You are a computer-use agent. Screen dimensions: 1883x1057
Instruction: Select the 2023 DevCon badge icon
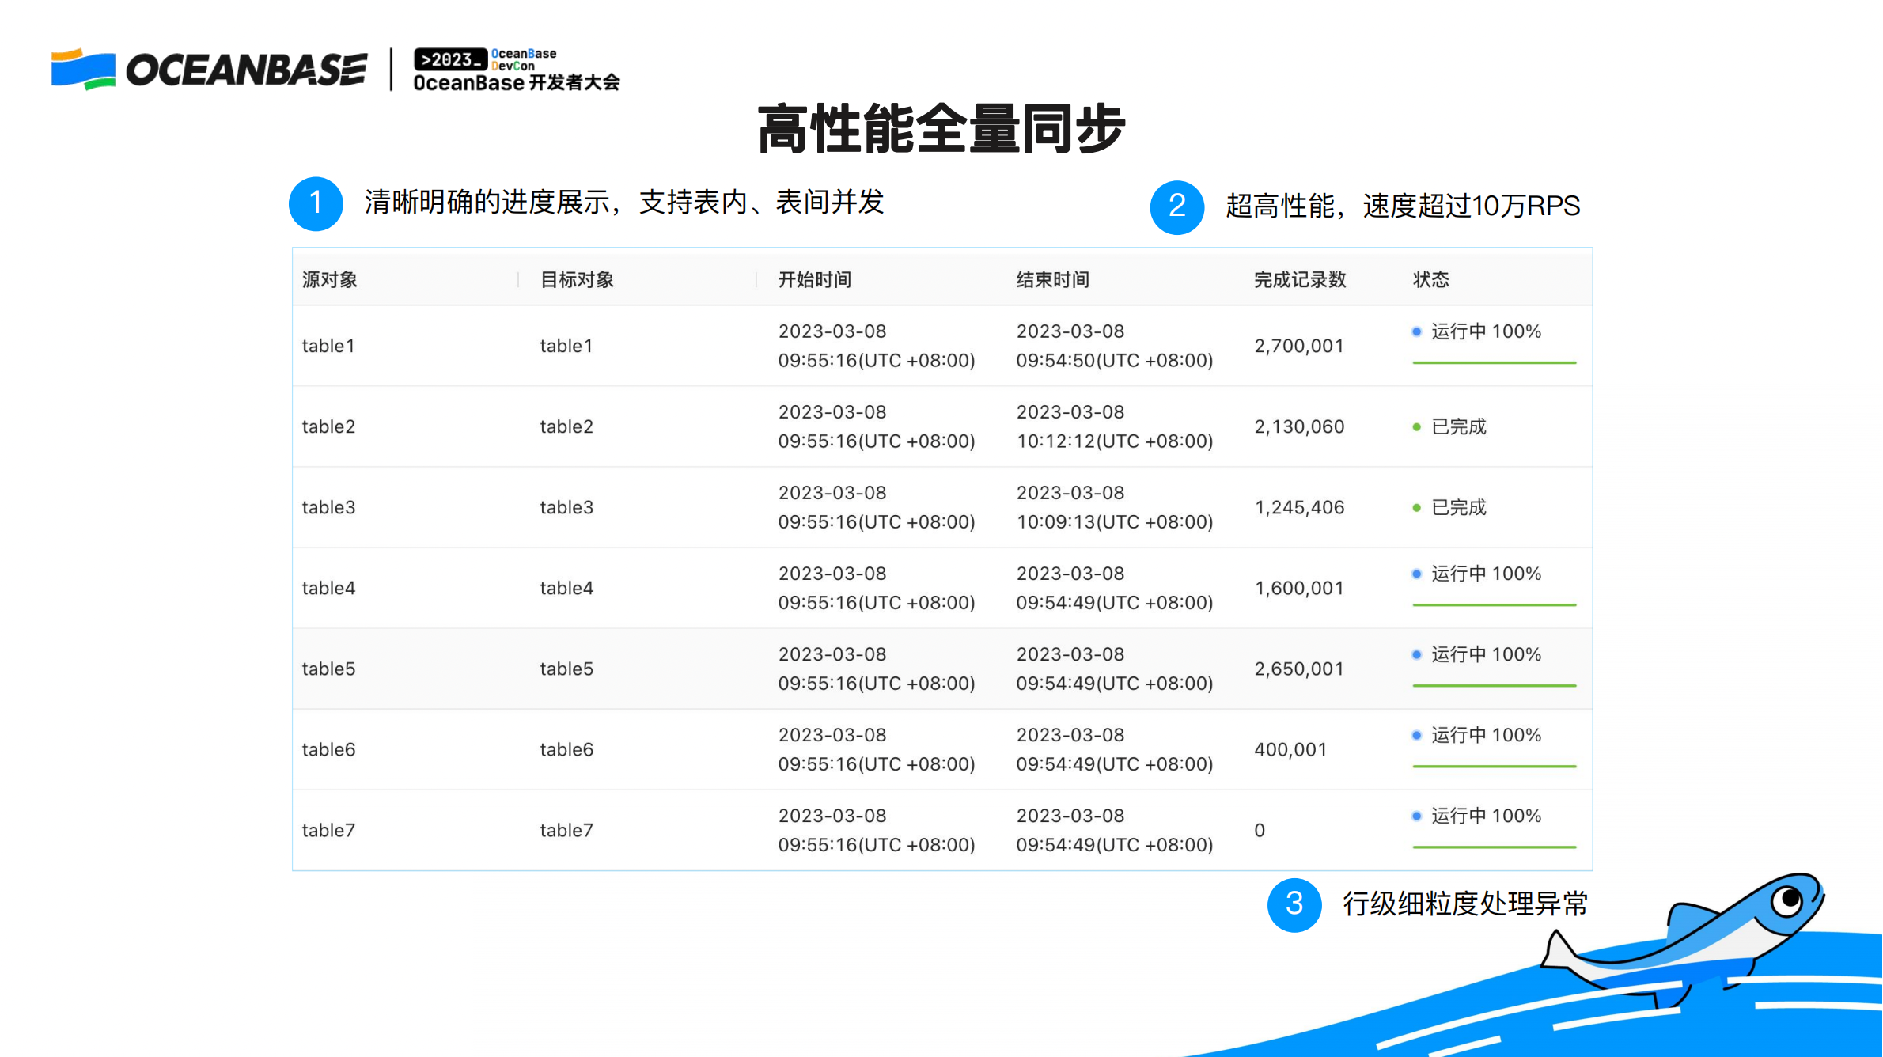point(451,59)
